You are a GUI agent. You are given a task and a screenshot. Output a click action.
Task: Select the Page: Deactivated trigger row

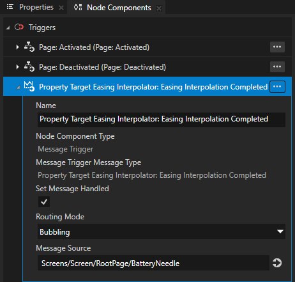point(147,67)
